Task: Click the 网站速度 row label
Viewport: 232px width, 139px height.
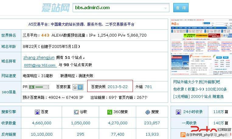Action: [x=9, y=76]
